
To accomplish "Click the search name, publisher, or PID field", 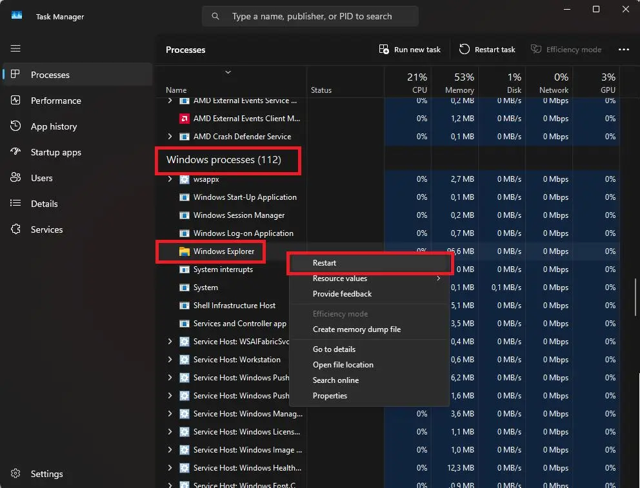I will click(x=310, y=16).
